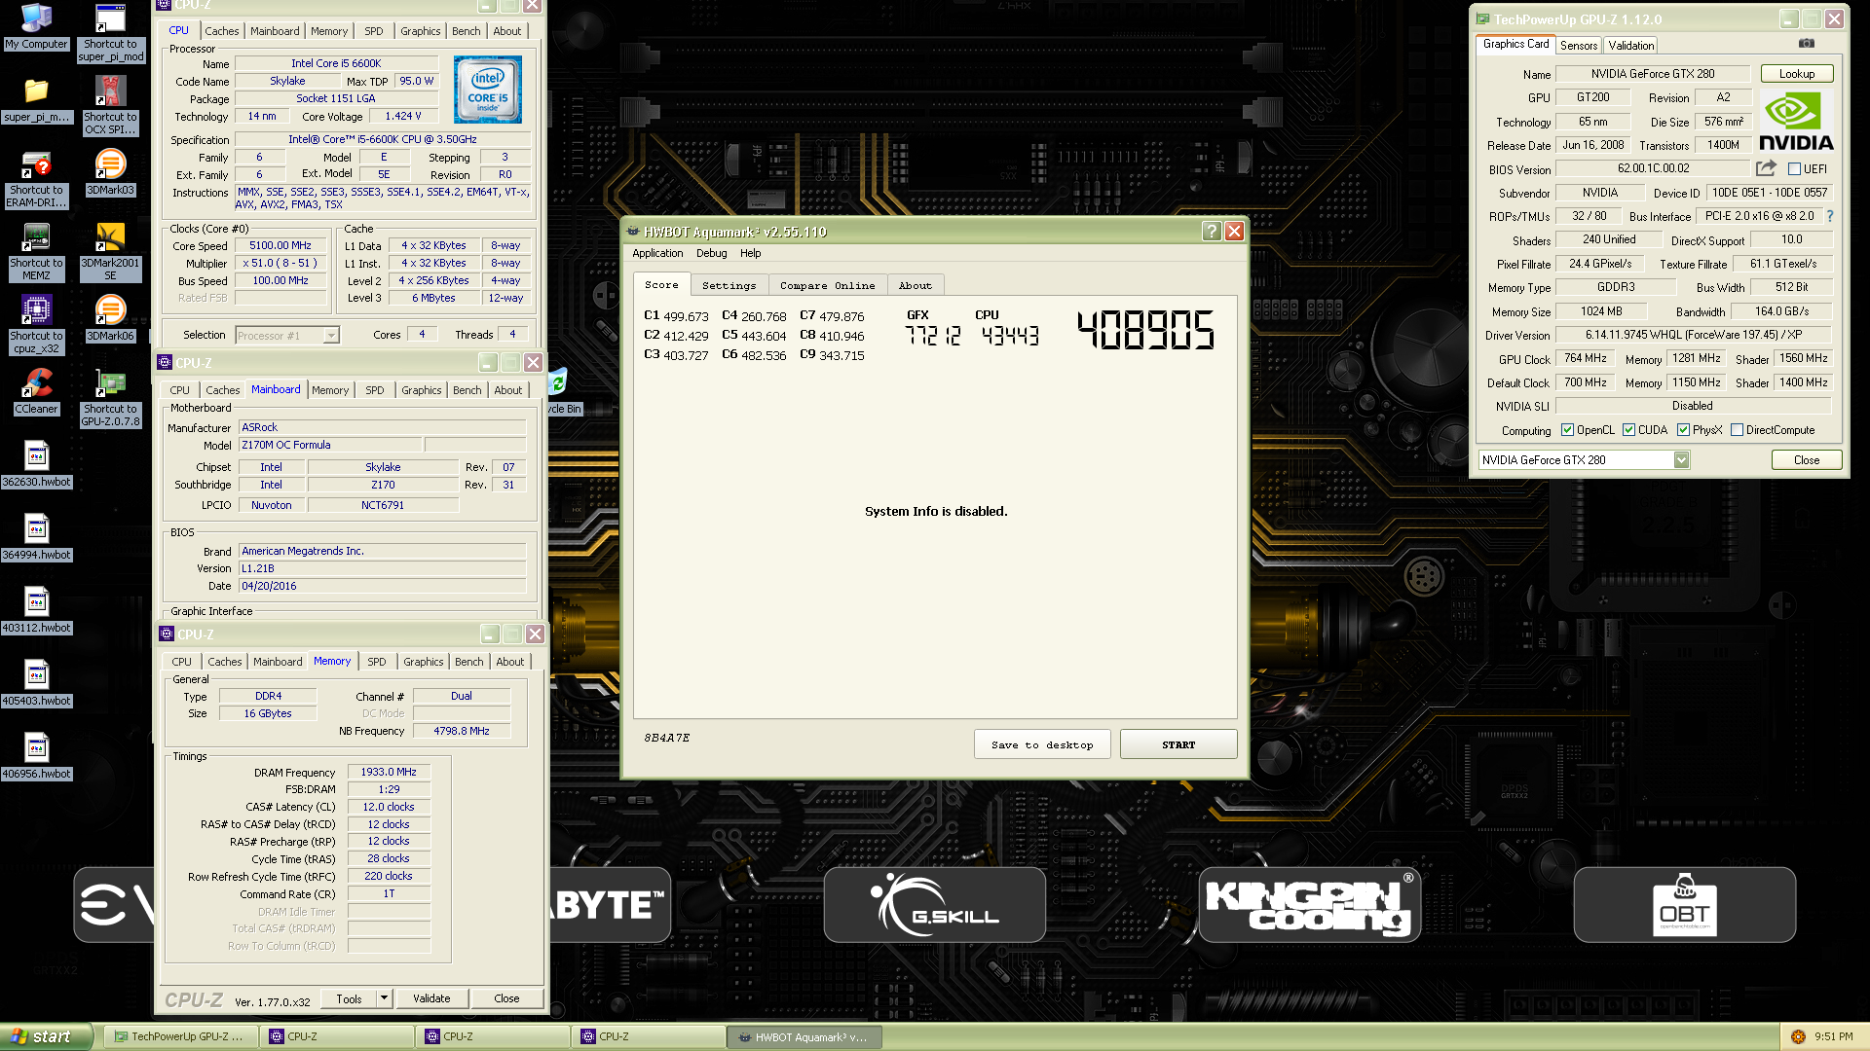
Task: Toggle the OpenCL checkbox
Action: tap(1567, 430)
